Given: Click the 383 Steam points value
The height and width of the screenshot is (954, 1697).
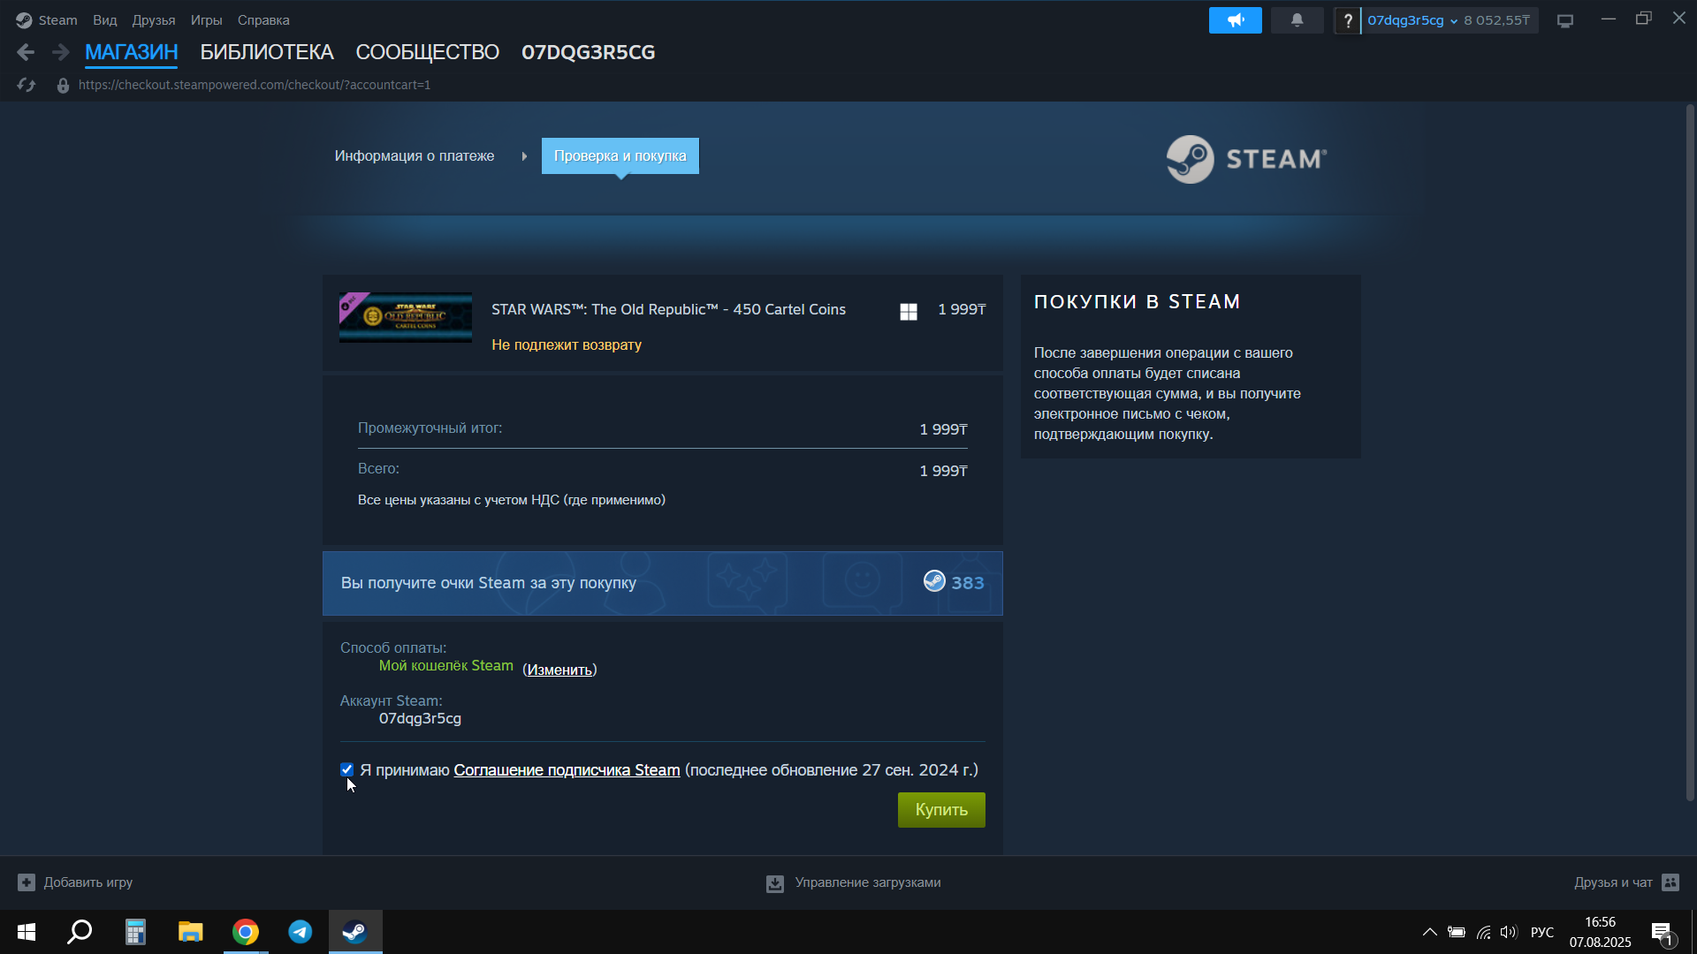Looking at the screenshot, I should coord(968,583).
